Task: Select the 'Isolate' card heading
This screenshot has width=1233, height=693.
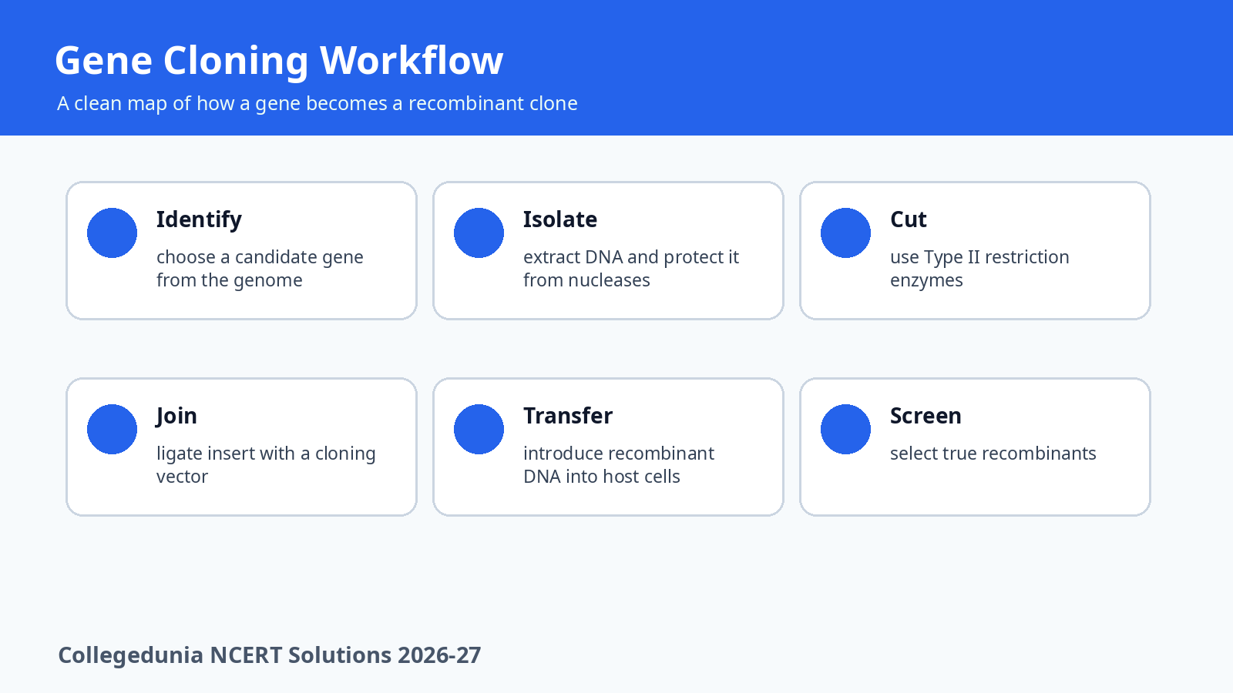Action: click(560, 219)
